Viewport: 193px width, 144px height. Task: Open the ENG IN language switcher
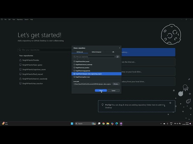pyautogui.click(x=171, y=124)
